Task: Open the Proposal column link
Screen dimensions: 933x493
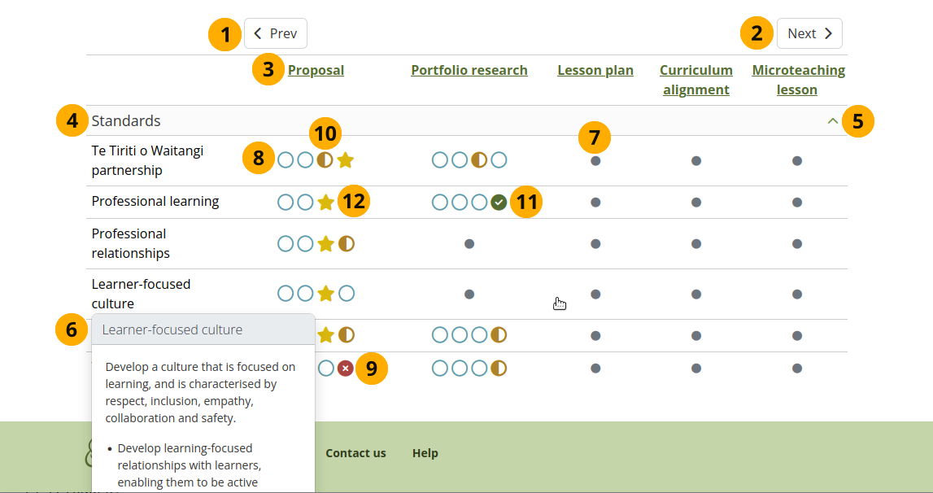Action: click(316, 70)
